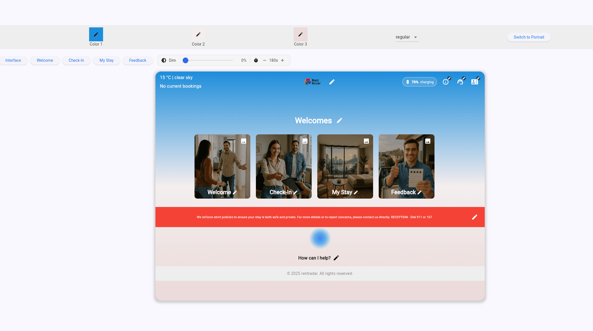
Task: Click the info icon in header
Action: pos(446,82)
